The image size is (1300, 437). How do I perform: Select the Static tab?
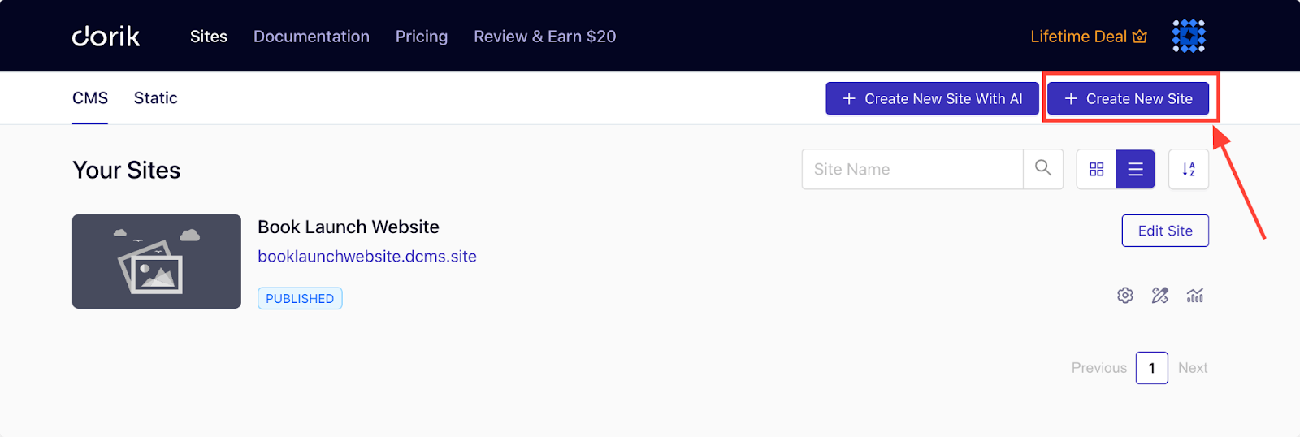coord(155,98)
